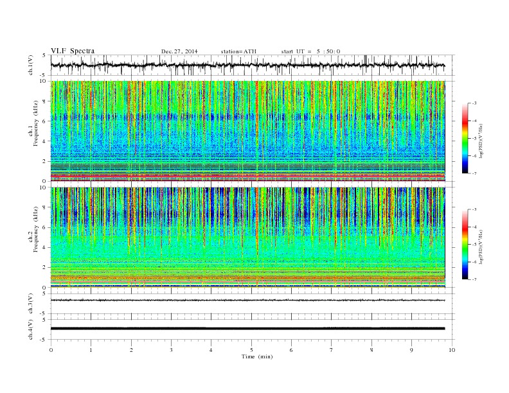Click the "-5" tick on ch.1 colorbar
509x393 pixels.
[474, 139]
